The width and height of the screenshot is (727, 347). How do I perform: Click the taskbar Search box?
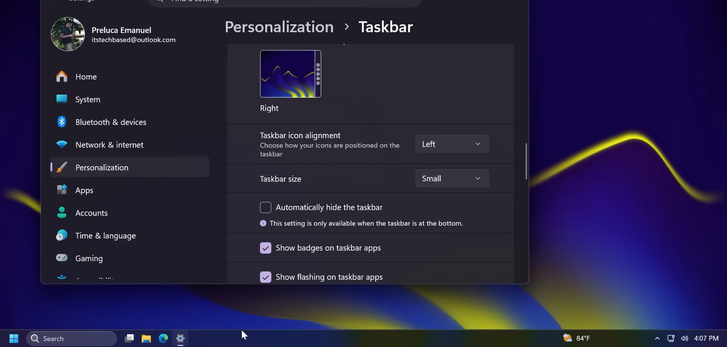(72, 338)
